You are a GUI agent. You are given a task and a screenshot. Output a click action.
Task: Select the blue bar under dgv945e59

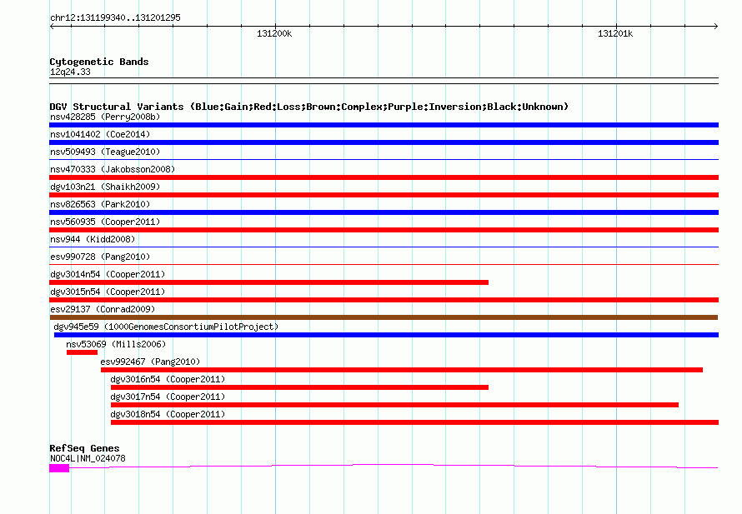[x=386, y=335]
